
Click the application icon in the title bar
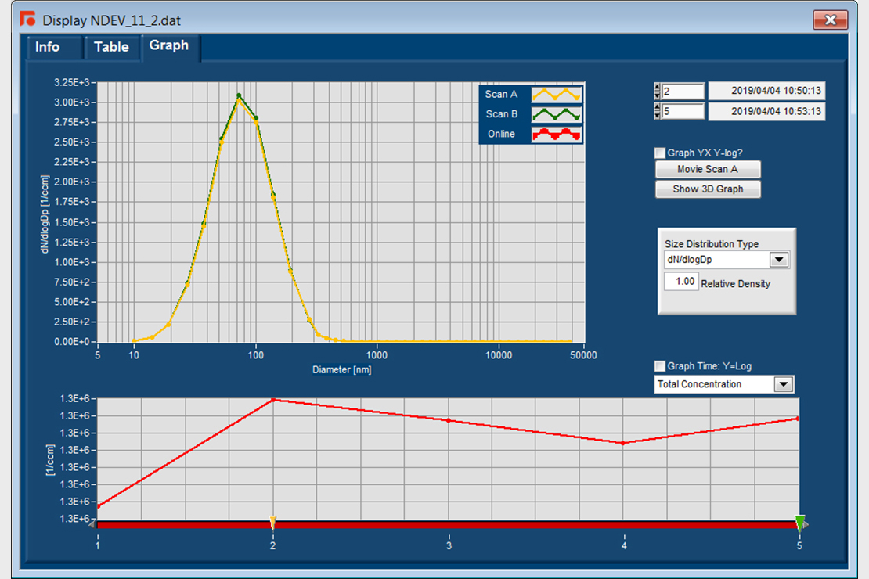tap(28, 20)
